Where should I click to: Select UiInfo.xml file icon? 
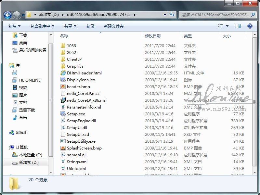point(63,168)
